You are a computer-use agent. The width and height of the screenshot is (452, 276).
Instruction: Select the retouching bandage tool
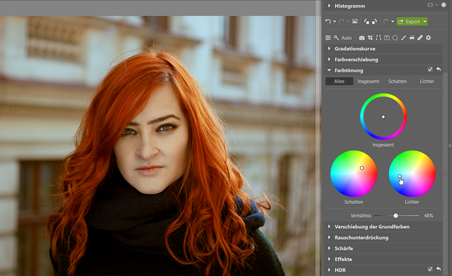pos(420,38)
